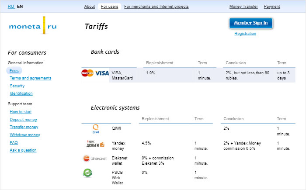306x190 pixels.
Task: Click the Yandex money row name
Action: pos(118,146)
